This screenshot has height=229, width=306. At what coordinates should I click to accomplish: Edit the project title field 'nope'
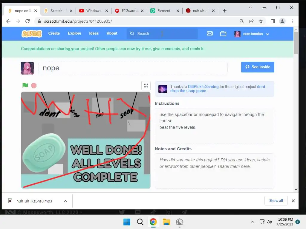[133, 68]
